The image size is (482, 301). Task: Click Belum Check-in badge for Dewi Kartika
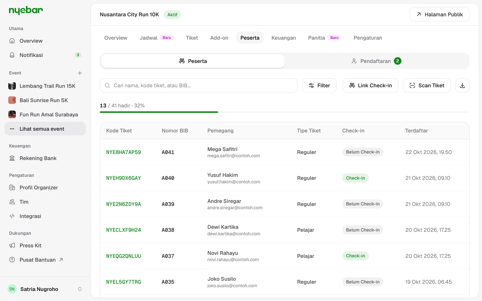(363, 230)
